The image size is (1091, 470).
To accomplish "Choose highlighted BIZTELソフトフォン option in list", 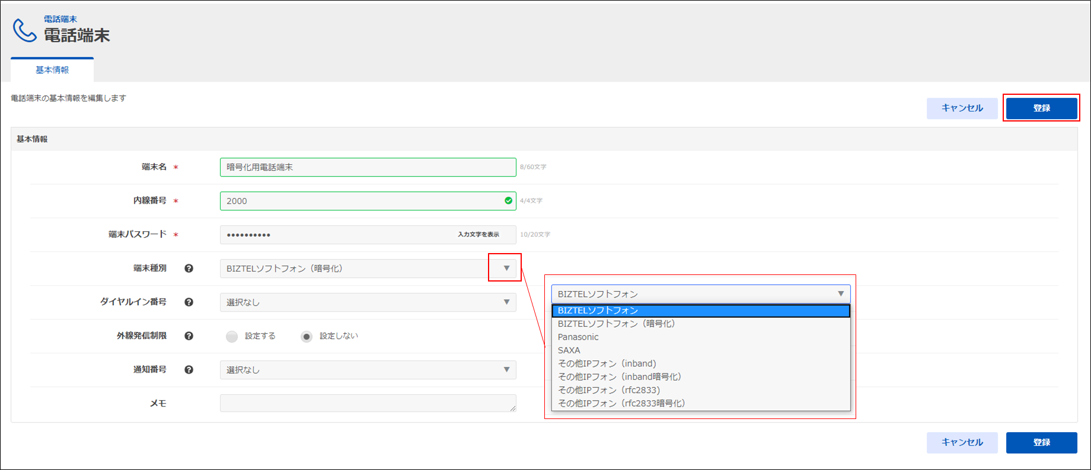I will [x=701, y=311].
